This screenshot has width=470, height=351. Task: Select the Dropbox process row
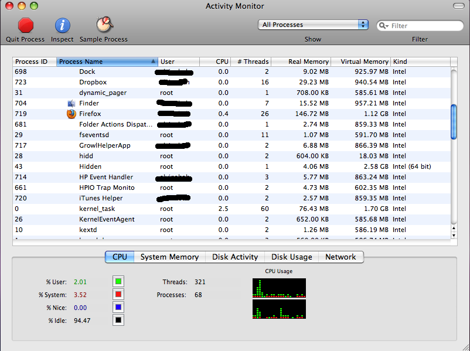tap(231, 83)
